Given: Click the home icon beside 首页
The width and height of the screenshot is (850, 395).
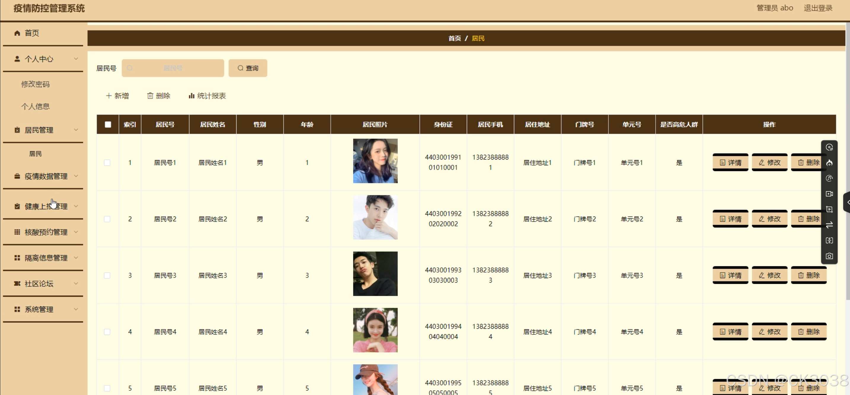Looking at the screenshot, I should (x=17, y=33).
